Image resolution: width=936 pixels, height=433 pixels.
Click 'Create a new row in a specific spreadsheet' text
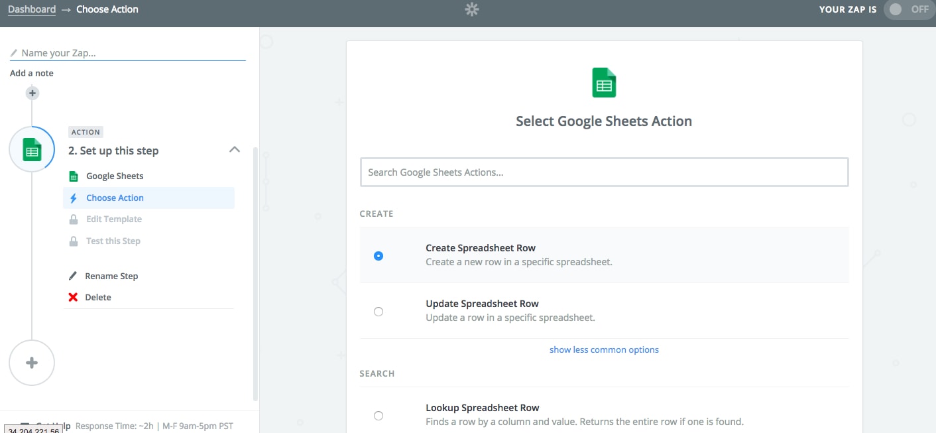click(518, 262)
